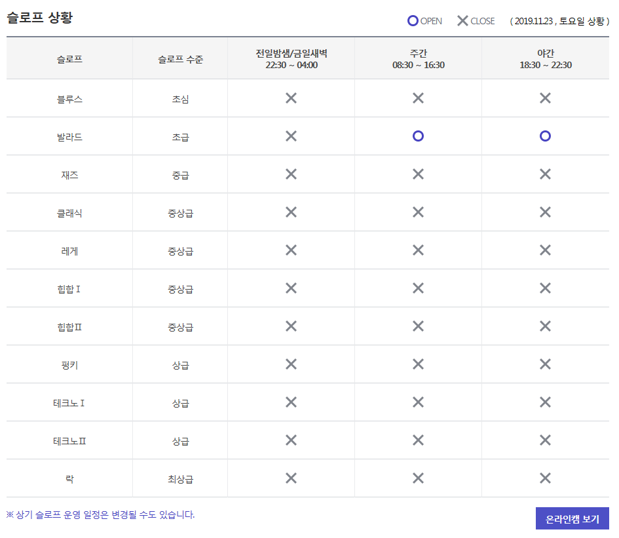Image resolution: width=619 pixels, height=538 pixels.
Task: Click X icon for 락 주간
Action: click(418, 478)
